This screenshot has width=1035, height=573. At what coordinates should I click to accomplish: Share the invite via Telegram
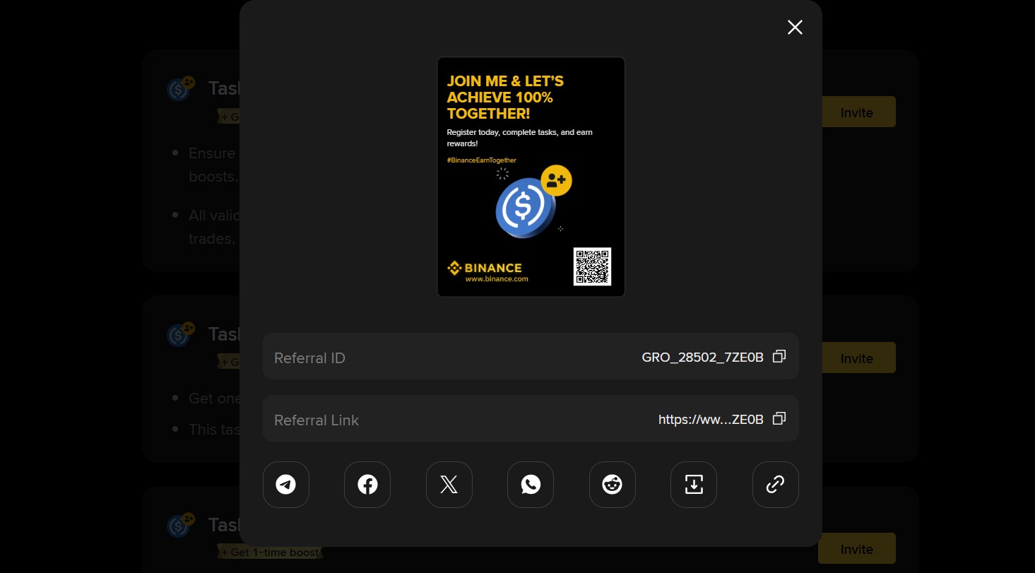(x=285, y=485)
